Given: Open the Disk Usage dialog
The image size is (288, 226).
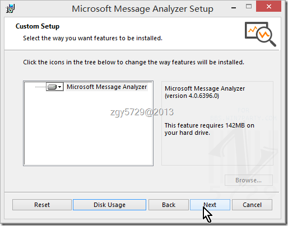Looking at the screenshot, I should [x=109, y=205].
